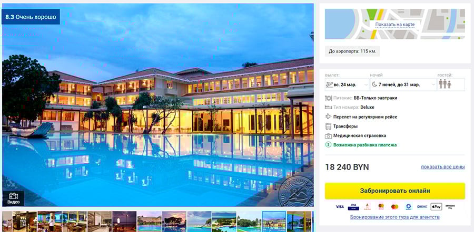The width and height of the screenshot is (474, 232).
Task: Click the Apple Pay payment icon
Action: pos(436,207)
